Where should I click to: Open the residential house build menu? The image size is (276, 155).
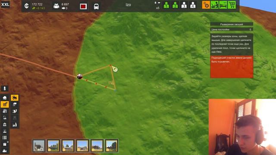5,98
